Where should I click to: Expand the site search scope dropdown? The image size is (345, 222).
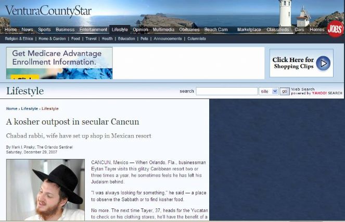pos(269,91)
